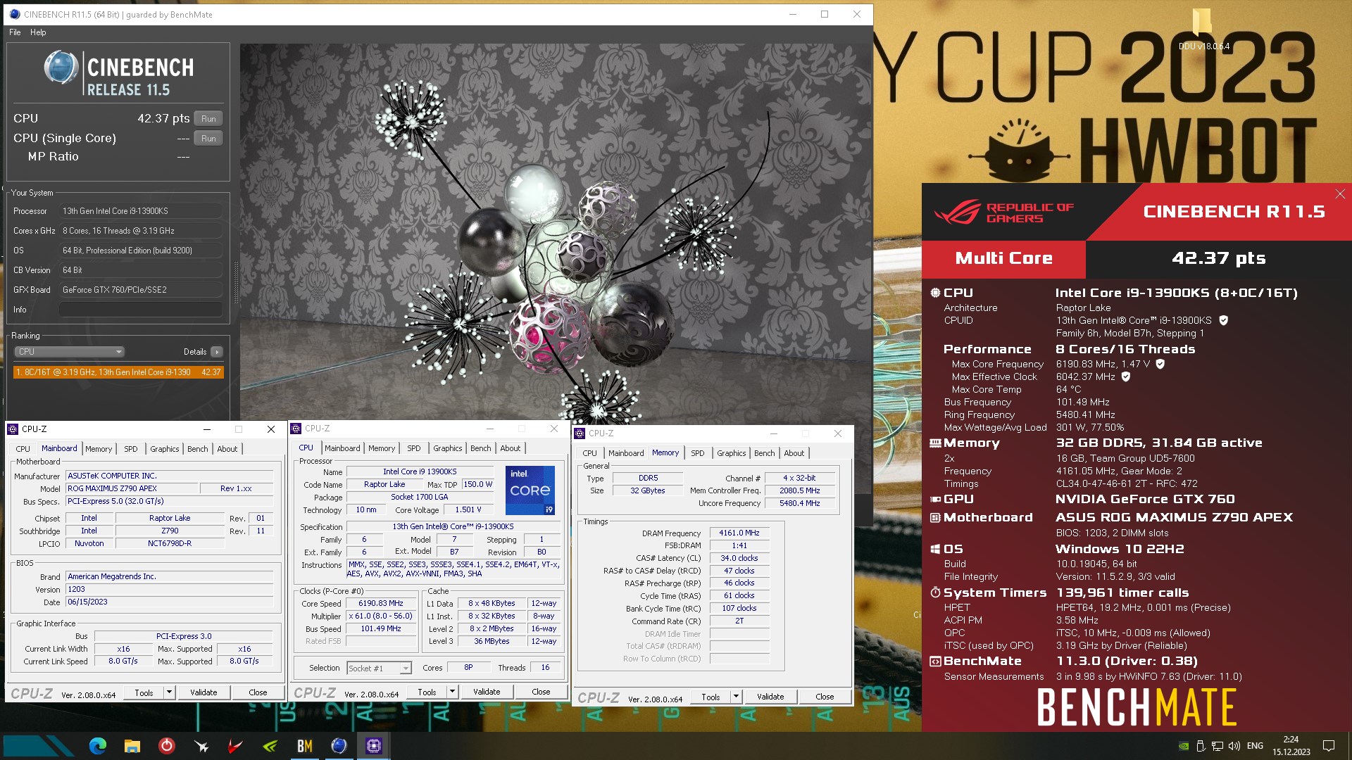Switch to BenchMate via BM taskbar icon

coord(305,746)
